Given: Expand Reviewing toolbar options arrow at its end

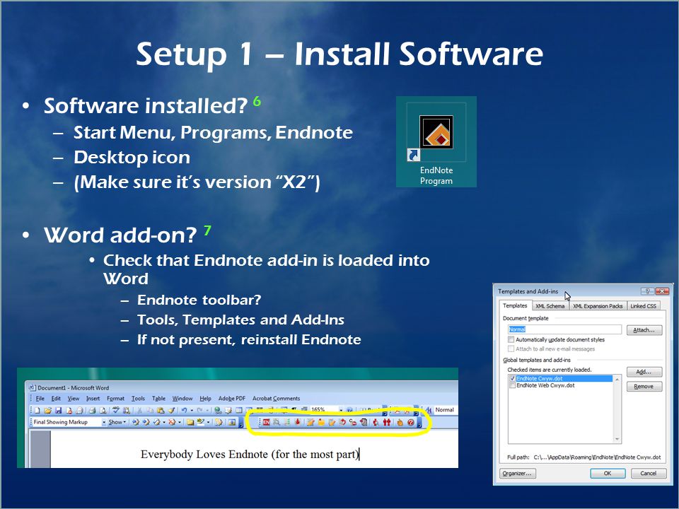Looking at the screenshot, I should (240, 423).
